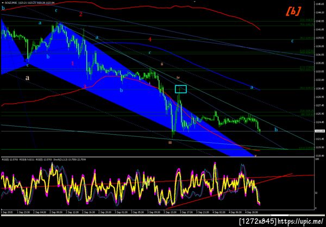Click the '3 Sep 01:00' time axis label

pyautogui.click(x=122, y=212)
